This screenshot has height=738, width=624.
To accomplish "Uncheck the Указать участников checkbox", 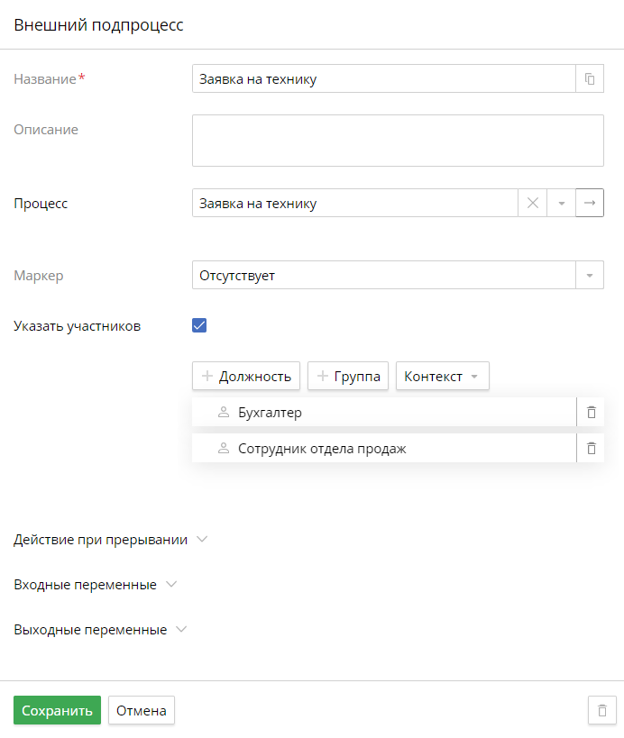I will point(199,325).
